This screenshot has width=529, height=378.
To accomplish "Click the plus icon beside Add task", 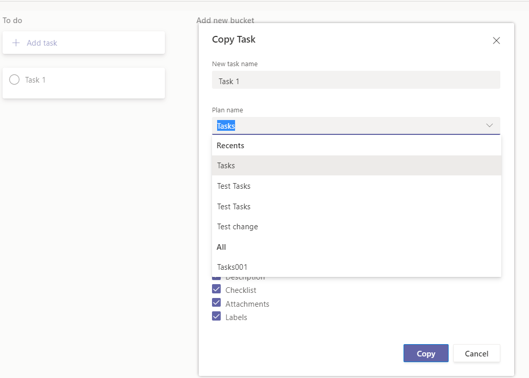I will point(16,43).
